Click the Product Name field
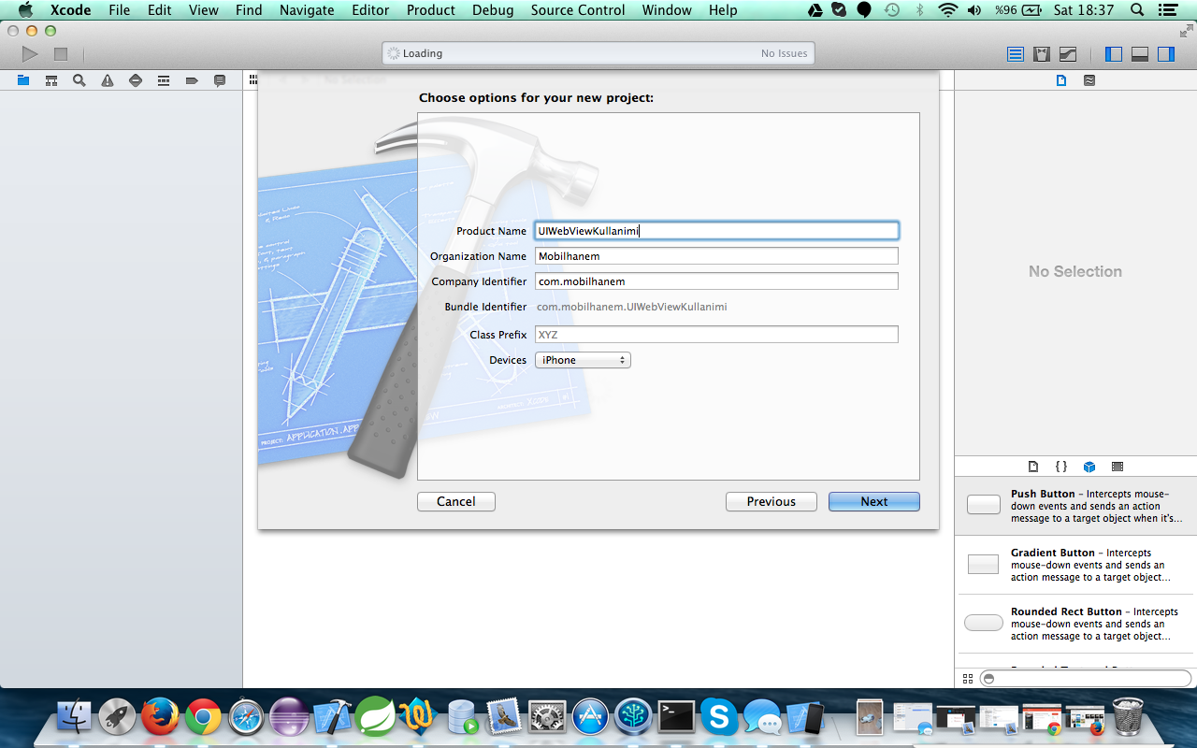Image resolution: width=1197 pixels, height=748 pixels. (716, 231)
